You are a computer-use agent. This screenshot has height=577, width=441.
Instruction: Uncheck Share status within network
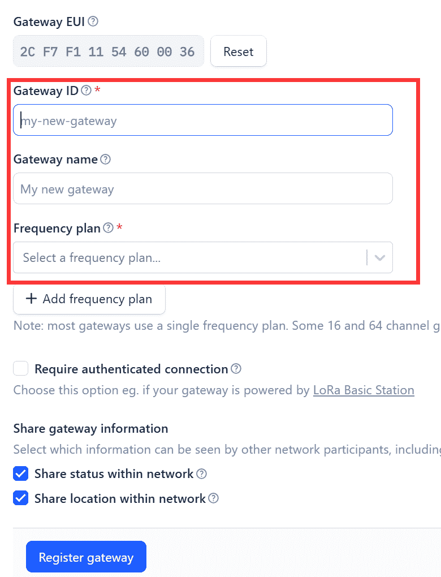[20, 473]
